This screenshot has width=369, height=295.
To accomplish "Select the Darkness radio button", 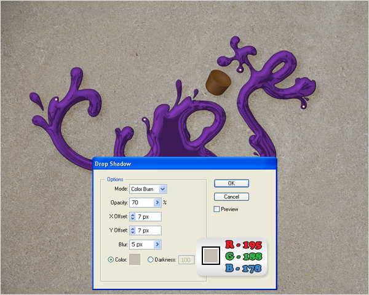I will (x=151, y=260).
